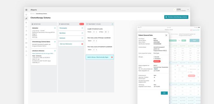214x104 pixels.
Task: Click the input field in History sheet table
Action: tap(183, 69)
